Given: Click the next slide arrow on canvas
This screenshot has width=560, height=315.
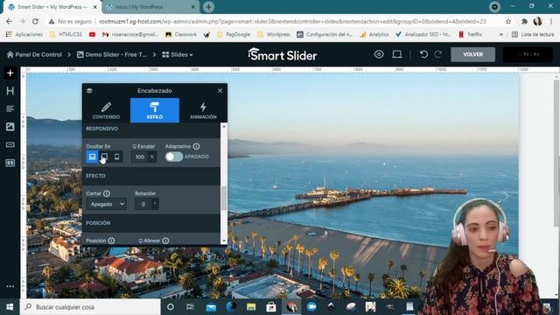Looking at the screenshot, I should (506, 196).
